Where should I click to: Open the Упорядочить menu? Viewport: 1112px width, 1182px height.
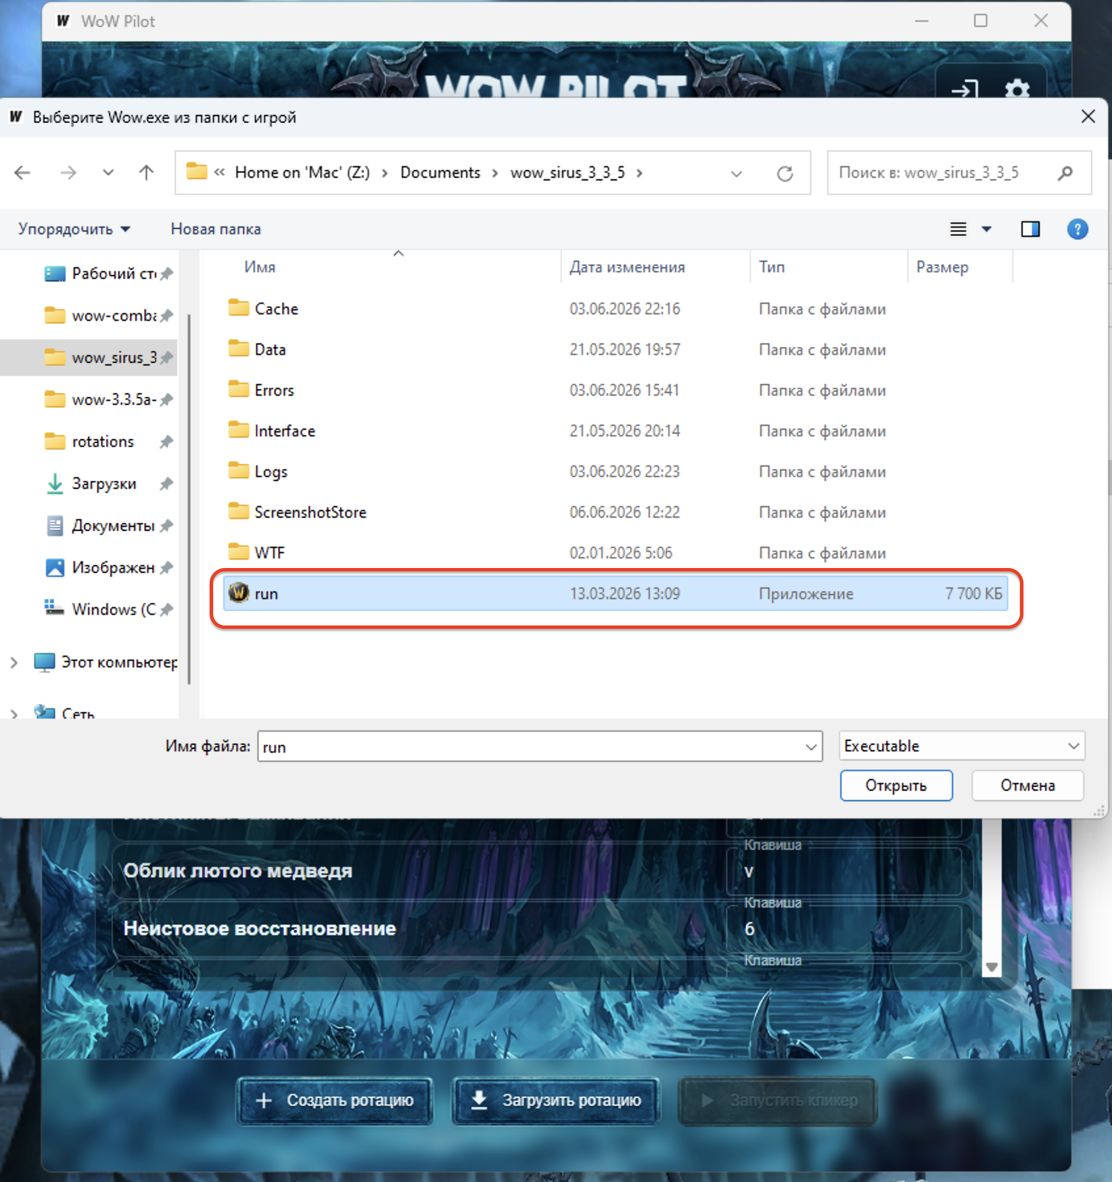coord(74,229)
